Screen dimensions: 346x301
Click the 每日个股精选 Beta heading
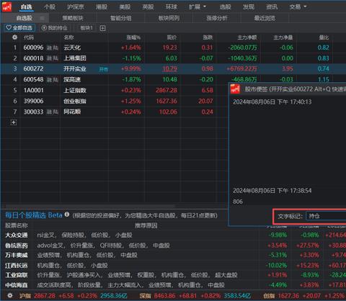pyautogui.click(x=34, y=215)
